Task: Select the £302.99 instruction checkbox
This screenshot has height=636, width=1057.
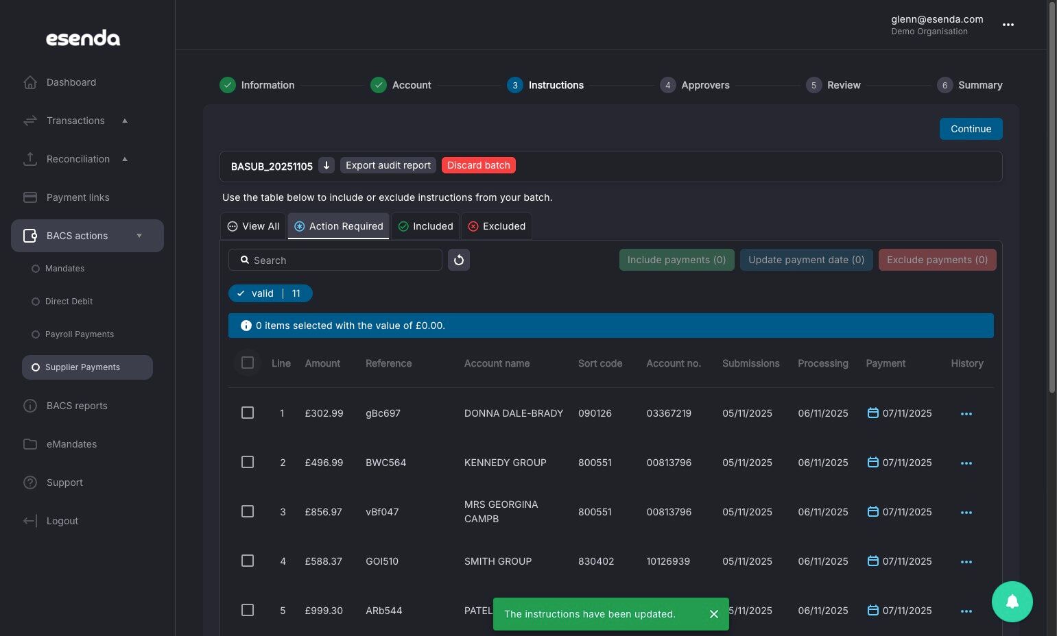Action: (x=248, y=413)
